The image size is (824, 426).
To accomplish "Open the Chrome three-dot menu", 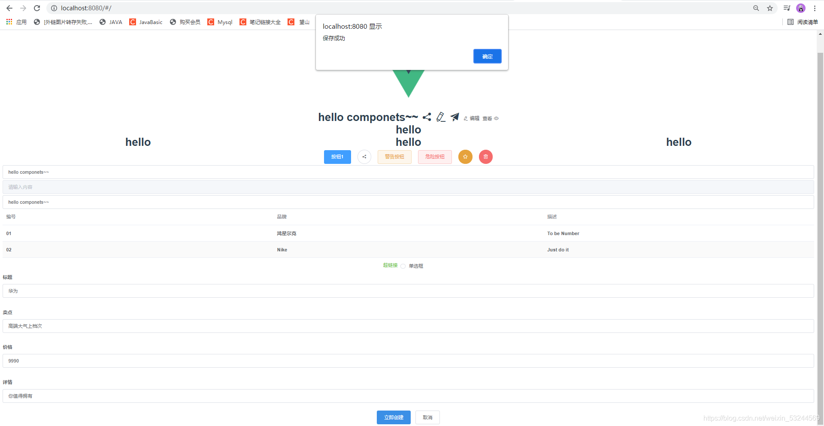I will tap(815, 8).
